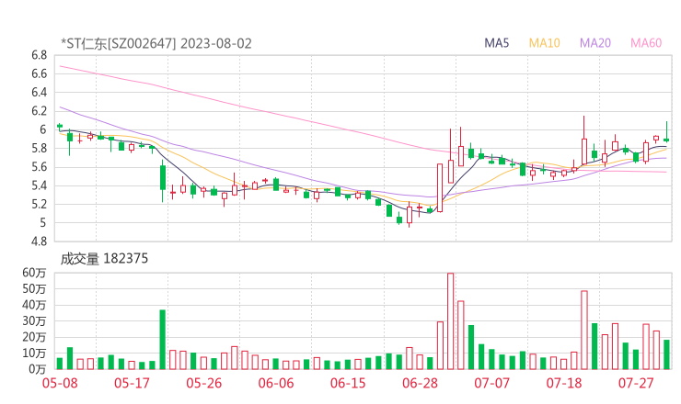The image size is (681, 404).
Task: Click the 30万 volume axis label
Action: (x=34, y=320)
